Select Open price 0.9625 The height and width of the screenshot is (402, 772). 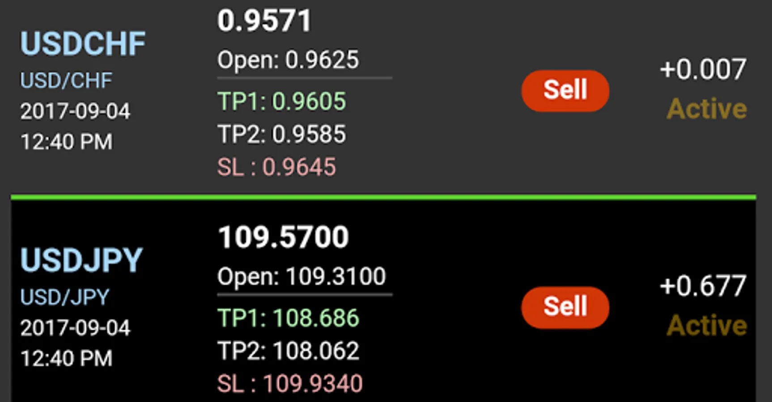click(x=288, y=60)
